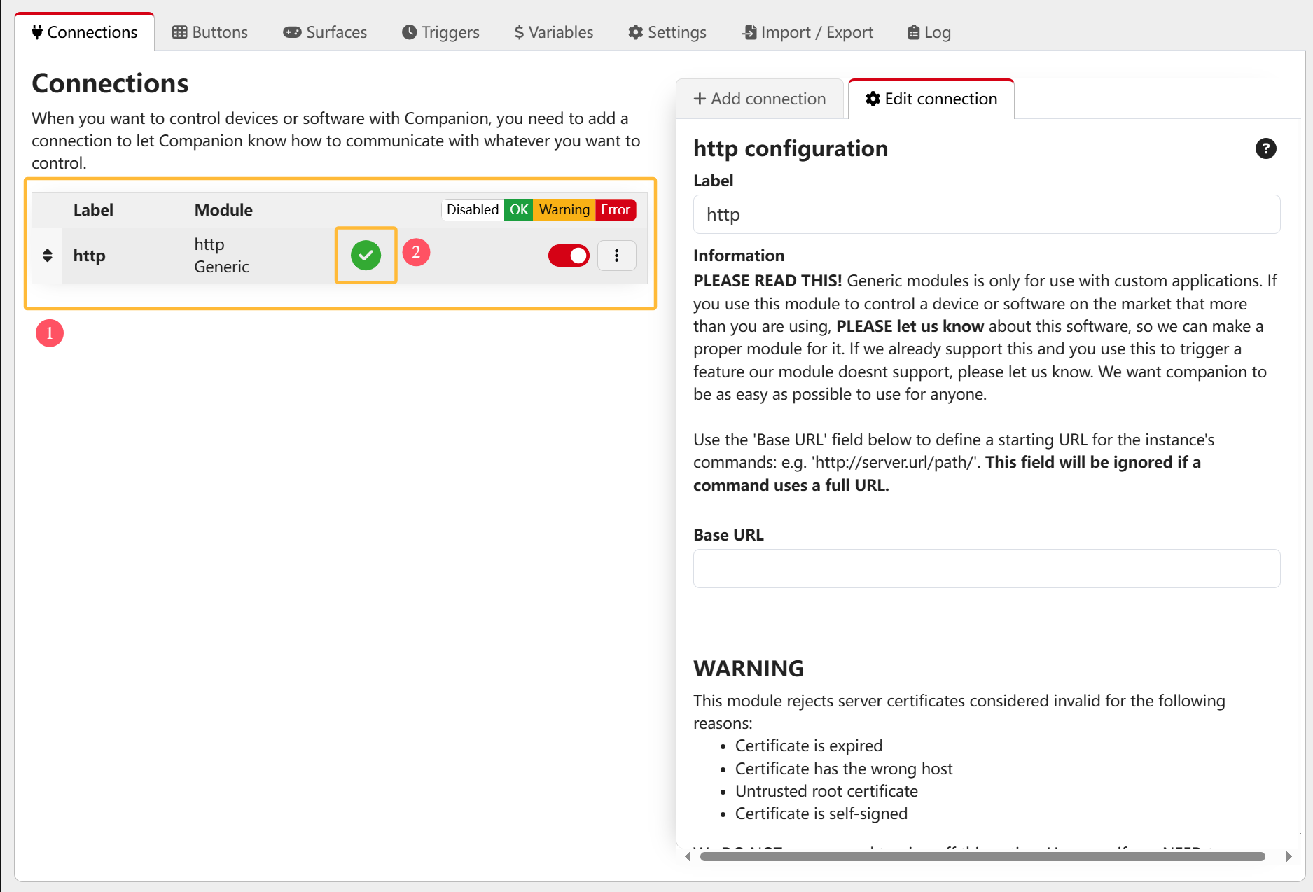The height and width of the screenshot is (892, 1313).
Task: Toggle the Error status filter
Action: click(x=616, y=210)
